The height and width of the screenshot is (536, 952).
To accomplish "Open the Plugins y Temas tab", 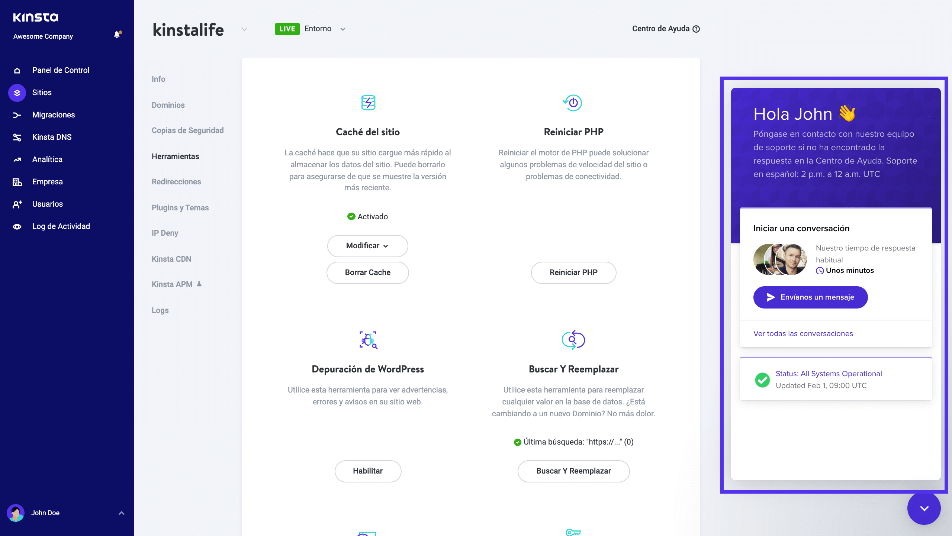I will point(180,207).
